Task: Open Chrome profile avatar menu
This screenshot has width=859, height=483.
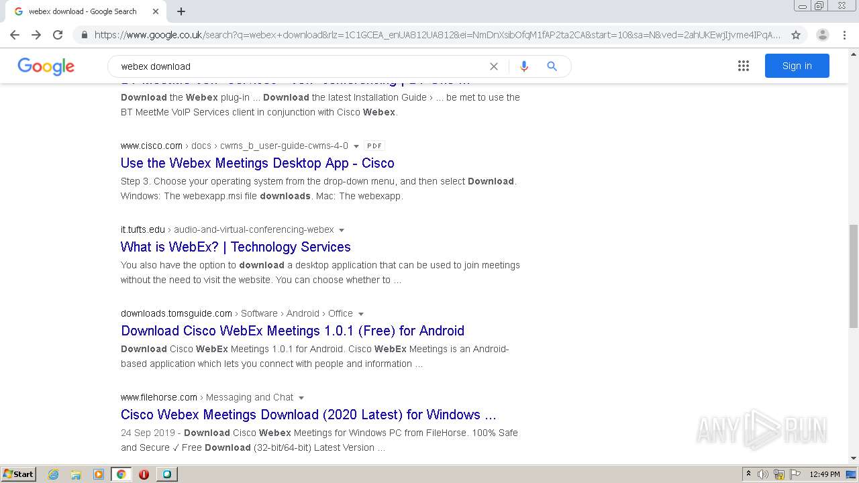Action: click(x=823, y=35)
